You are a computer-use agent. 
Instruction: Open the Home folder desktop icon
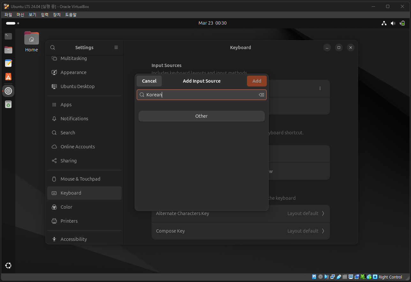pos(32,41)
